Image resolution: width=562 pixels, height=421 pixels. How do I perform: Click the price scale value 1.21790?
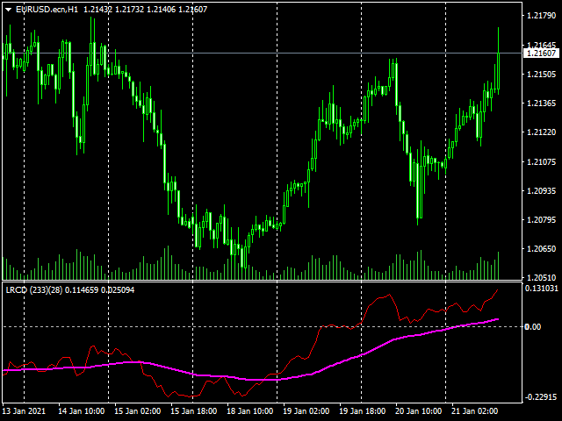coord(541,16)
